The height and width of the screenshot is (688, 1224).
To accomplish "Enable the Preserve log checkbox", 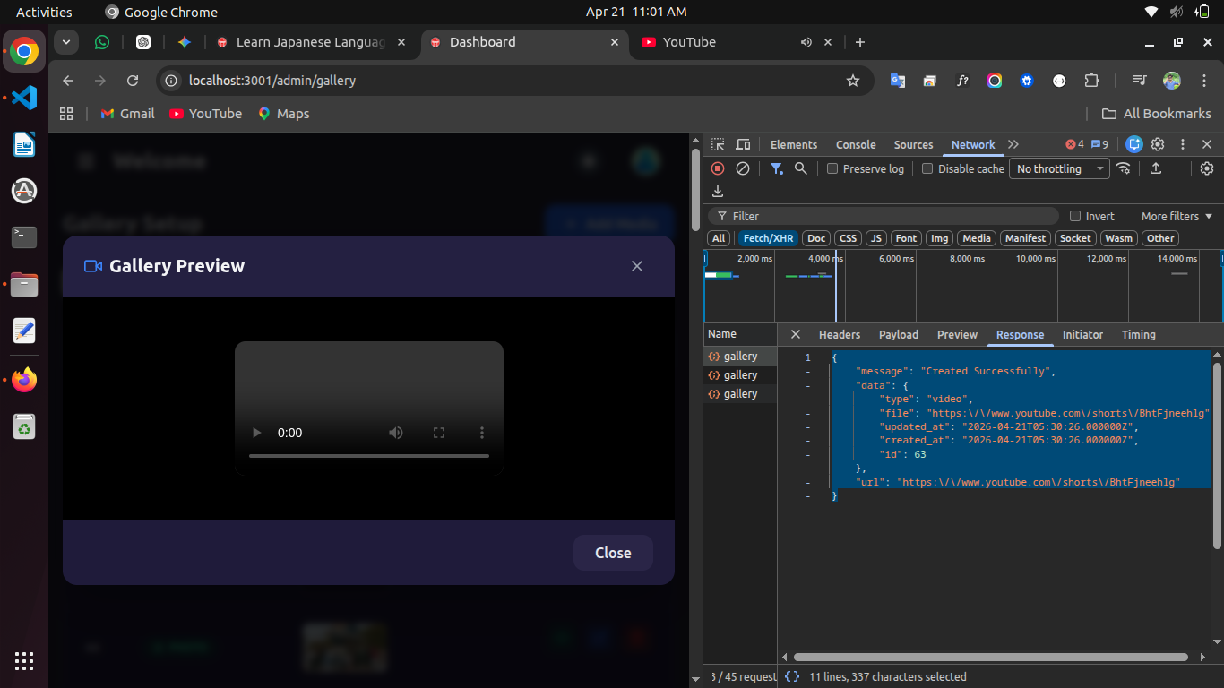I will pos(832,168).
